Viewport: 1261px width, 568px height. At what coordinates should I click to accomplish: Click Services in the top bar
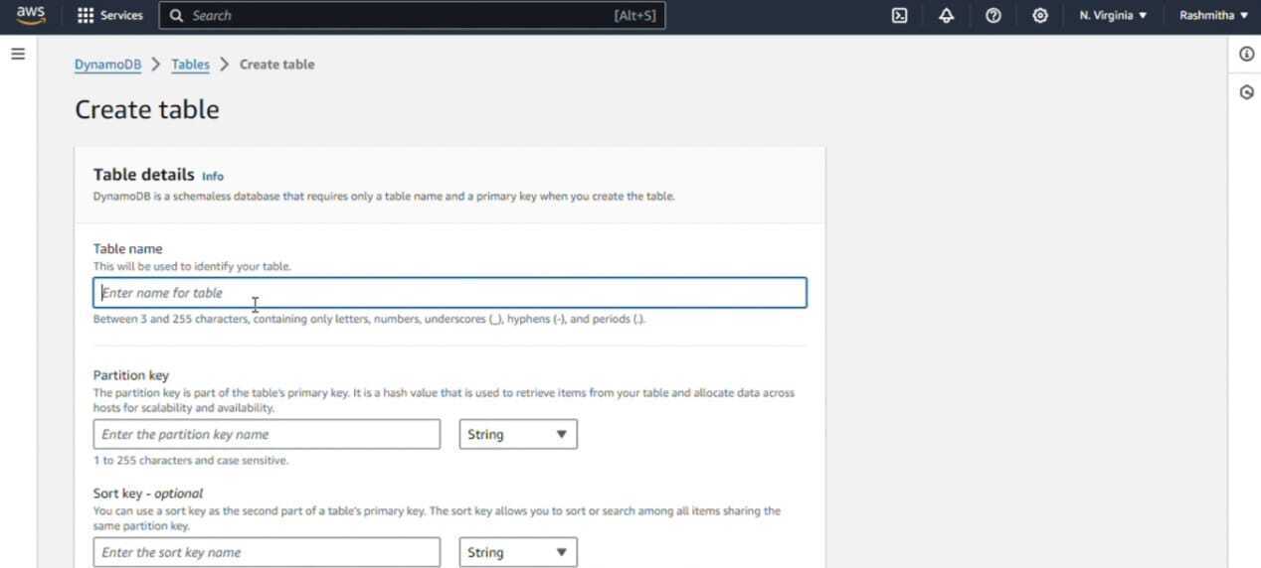pyautogui.click(x=121, y=16)
